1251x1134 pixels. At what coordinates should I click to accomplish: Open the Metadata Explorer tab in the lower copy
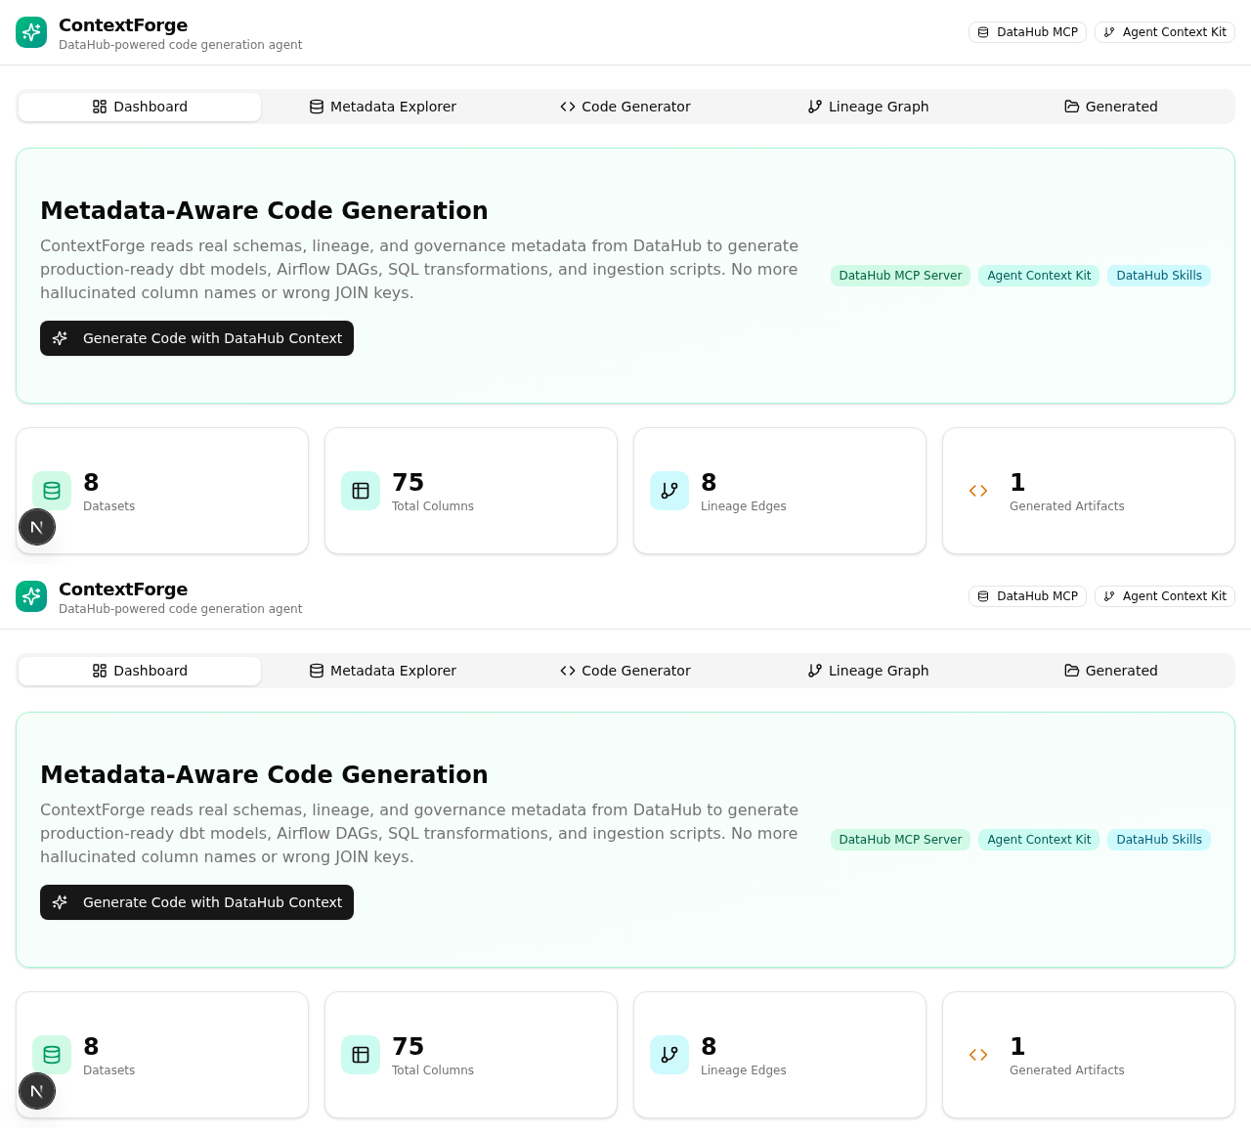[x=383, y=671]
